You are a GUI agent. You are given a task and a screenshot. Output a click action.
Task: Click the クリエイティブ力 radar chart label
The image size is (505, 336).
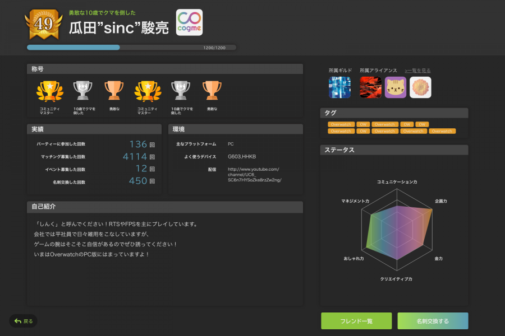396,279
